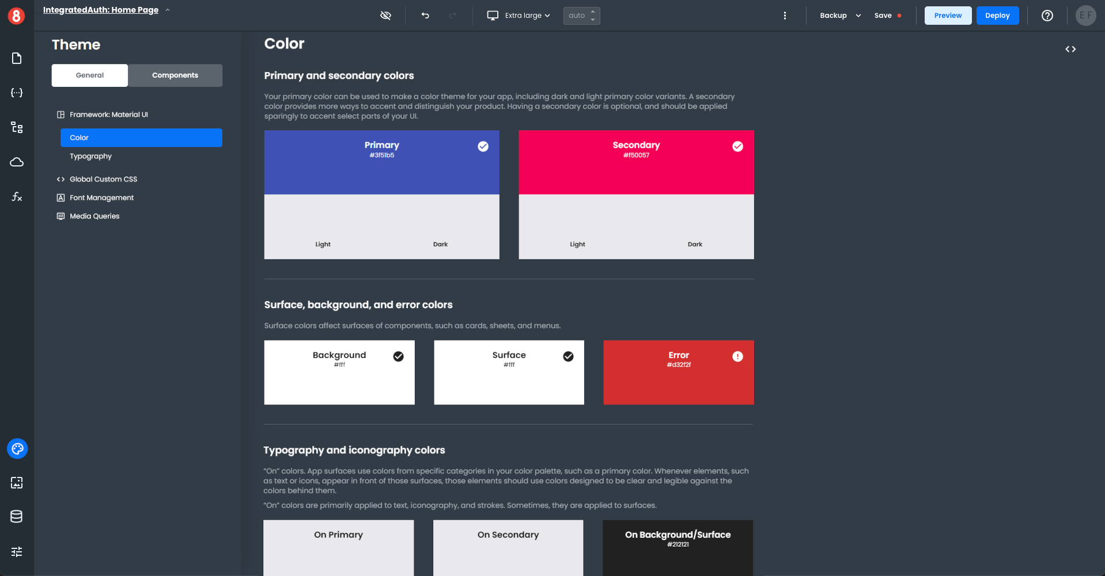
Task: Toggle the code view brackets icon
Action: (1070, 50)
